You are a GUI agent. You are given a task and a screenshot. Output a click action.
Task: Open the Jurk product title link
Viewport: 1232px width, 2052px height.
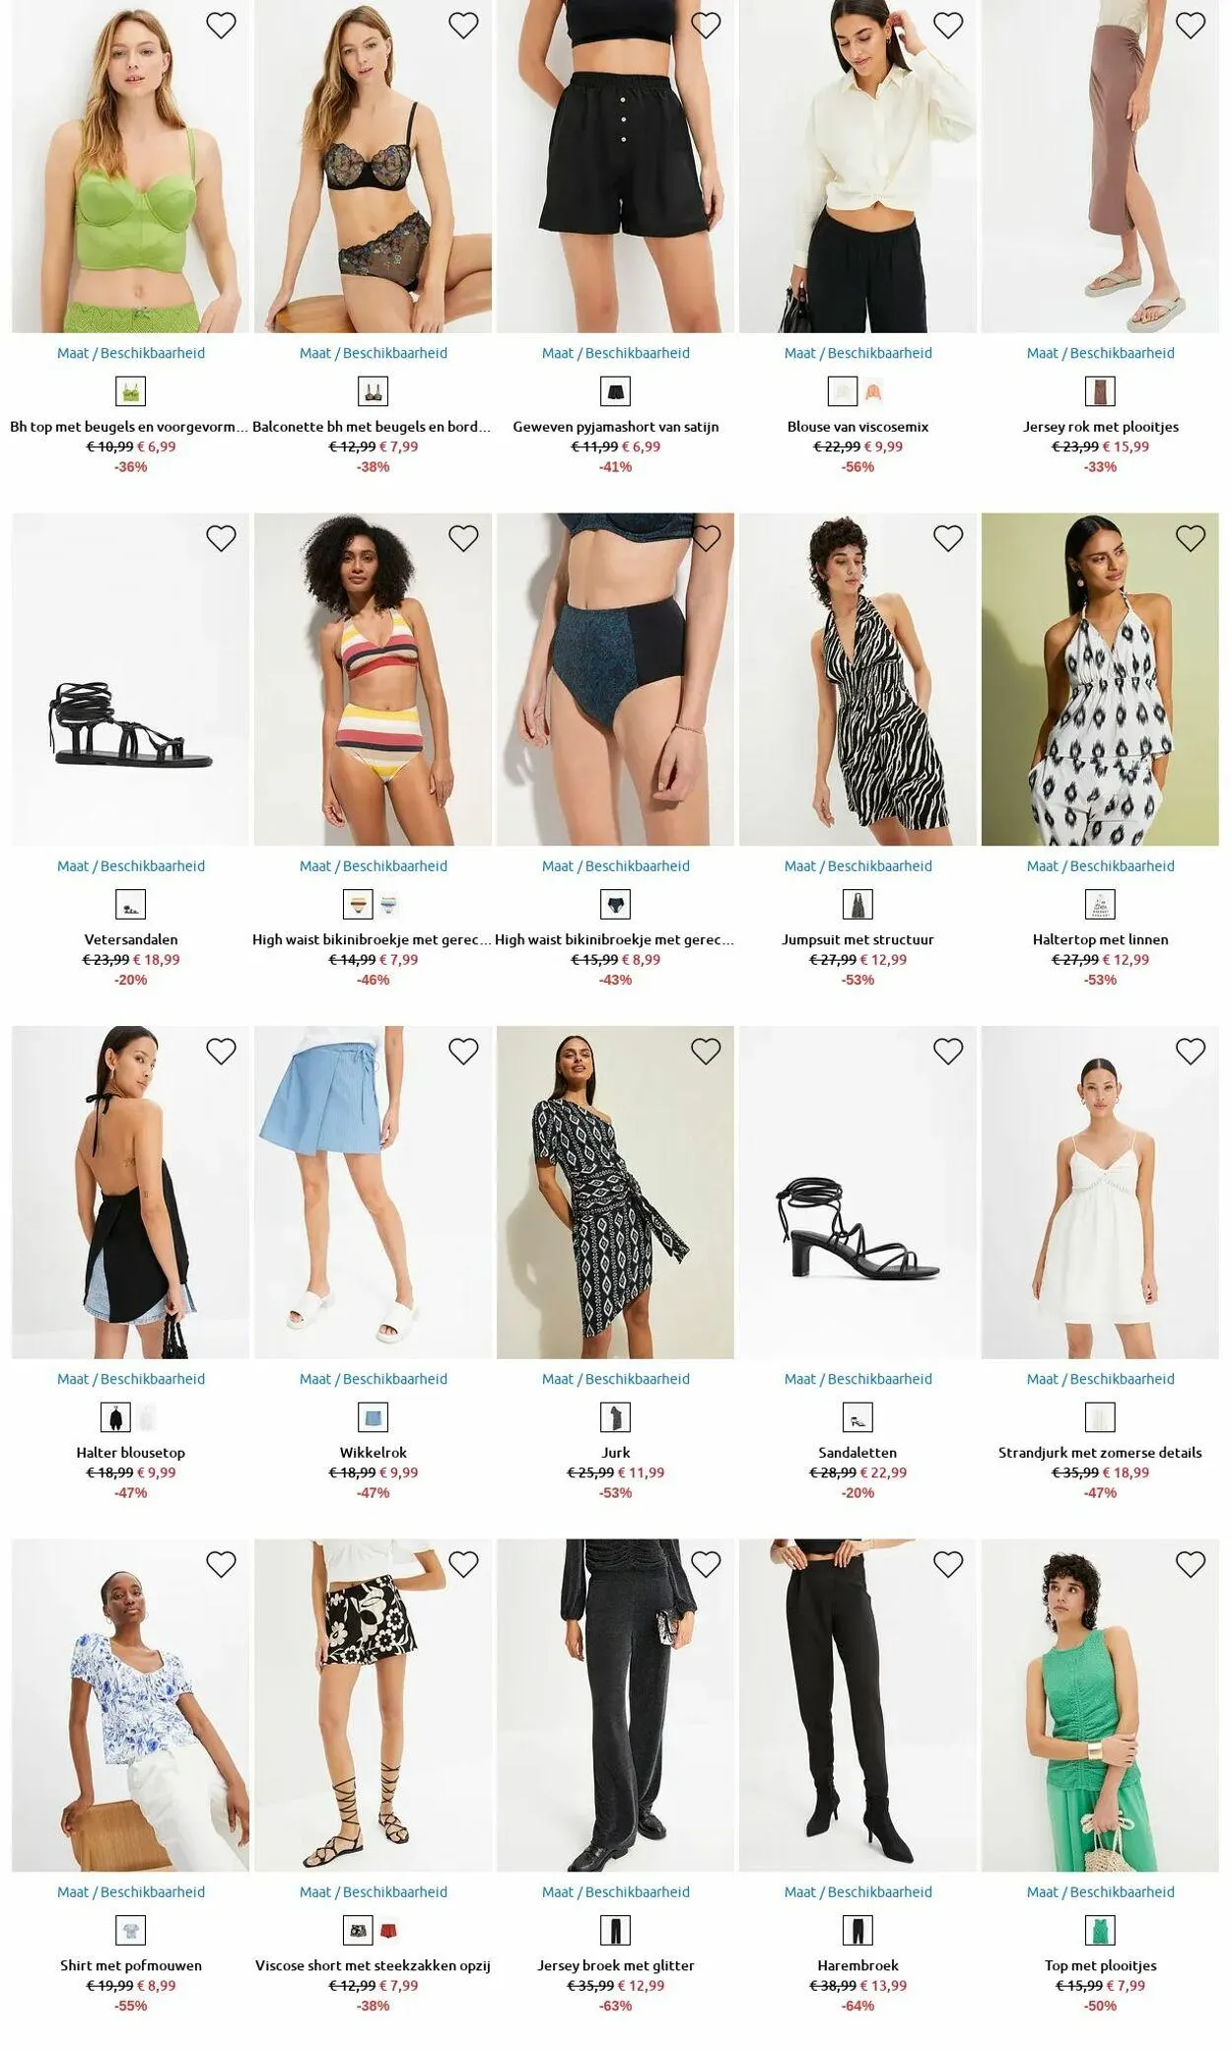(616, 1453)
